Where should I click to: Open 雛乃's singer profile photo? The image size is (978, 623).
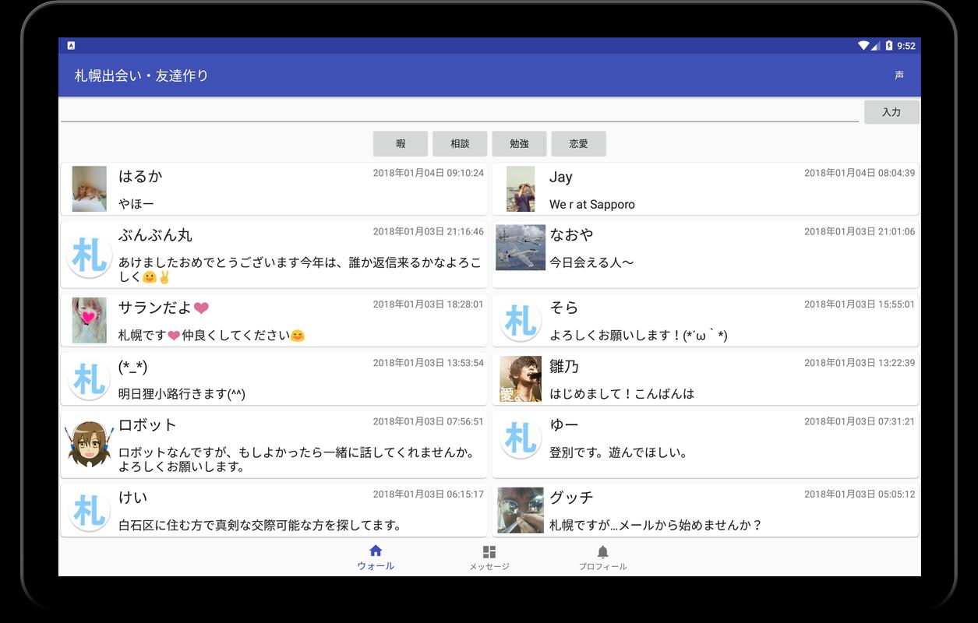pos(521,379)
